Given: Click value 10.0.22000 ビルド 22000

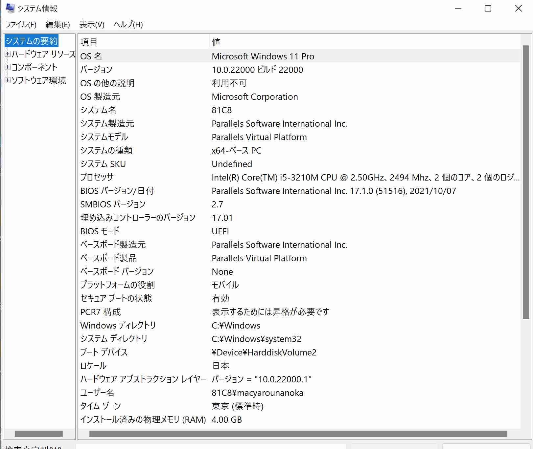Looking at the screenshot, I should 257,70.
